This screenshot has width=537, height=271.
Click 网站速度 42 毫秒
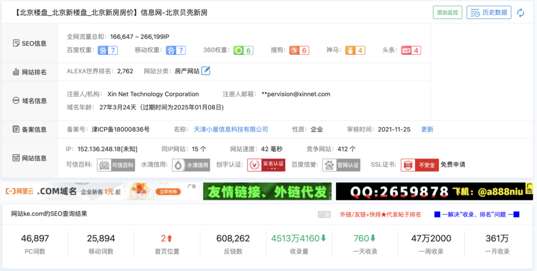(x=272, y=149)
